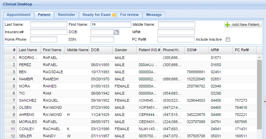Click DOB 01/05/1933
Screen dimensions: 266x139
100,86
